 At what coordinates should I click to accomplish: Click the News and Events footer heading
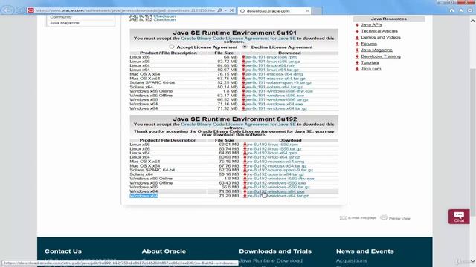tap(364, 251)
